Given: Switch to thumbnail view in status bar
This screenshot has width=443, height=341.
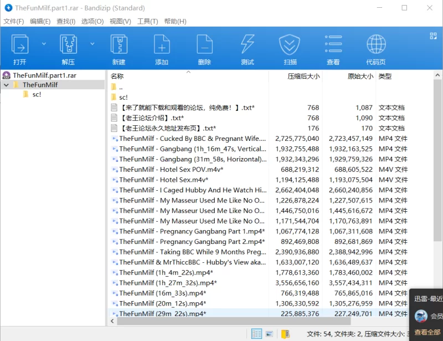Looking at the screenshot, I should click(x=269, y=334).
